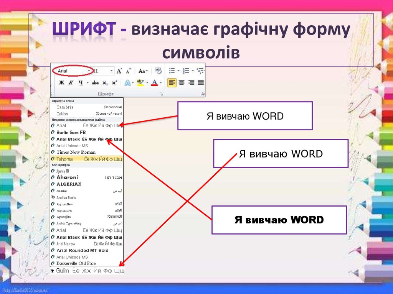Viewport: 393px width, 294px height.
Task: Select Calibri theme font for body text
Action: click(87, 114)
